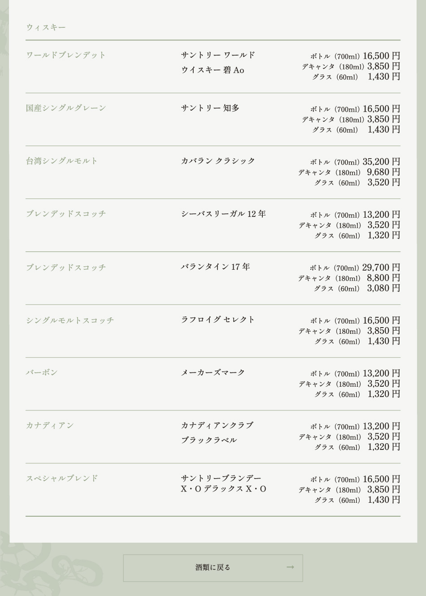
Task: Click the ウィスキー section heading
Action: (x=46, y=27)
